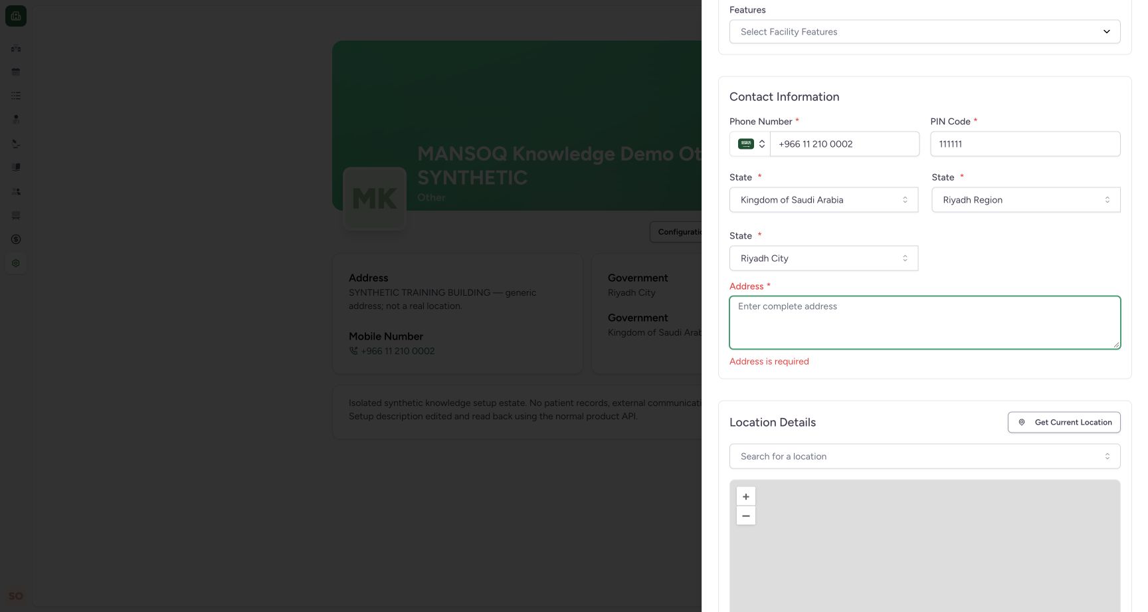This screenshot has height=612, width=1148.
Task: Open the billing dollar icon in the sidebar
Action: coord(16,239)
